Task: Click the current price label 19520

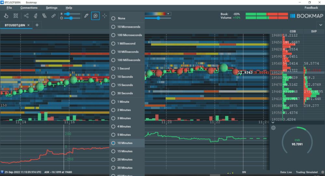Action: 277,73
